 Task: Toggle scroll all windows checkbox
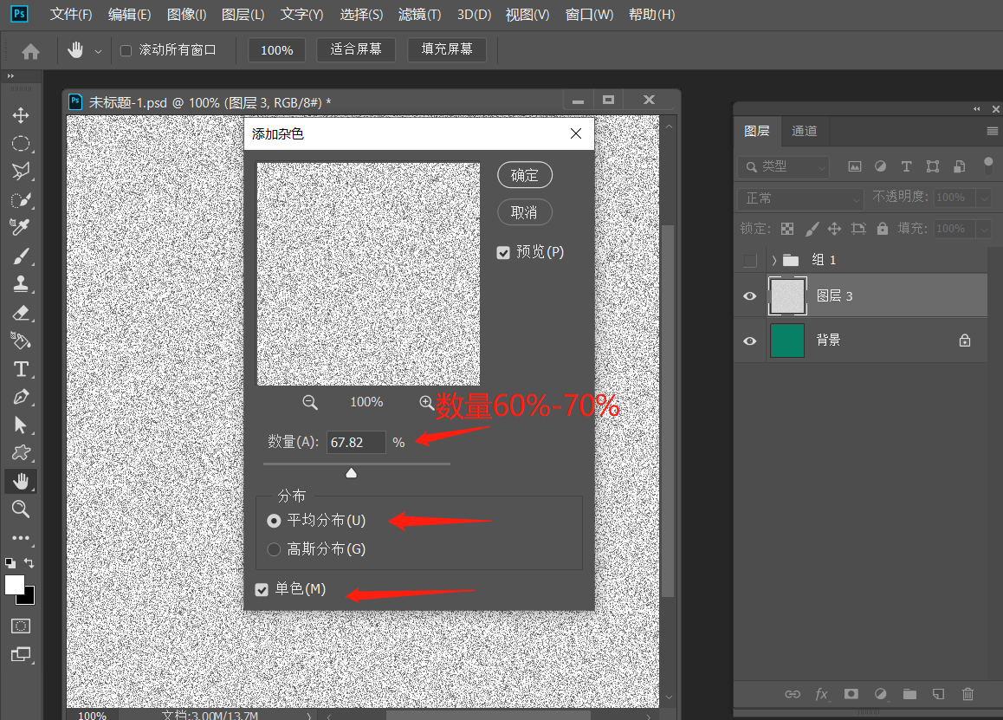click(126, 50)
